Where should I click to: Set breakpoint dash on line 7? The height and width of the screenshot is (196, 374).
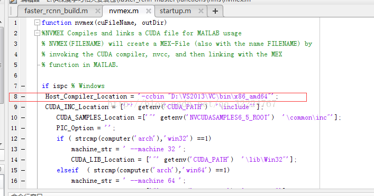tap(23, 86)
